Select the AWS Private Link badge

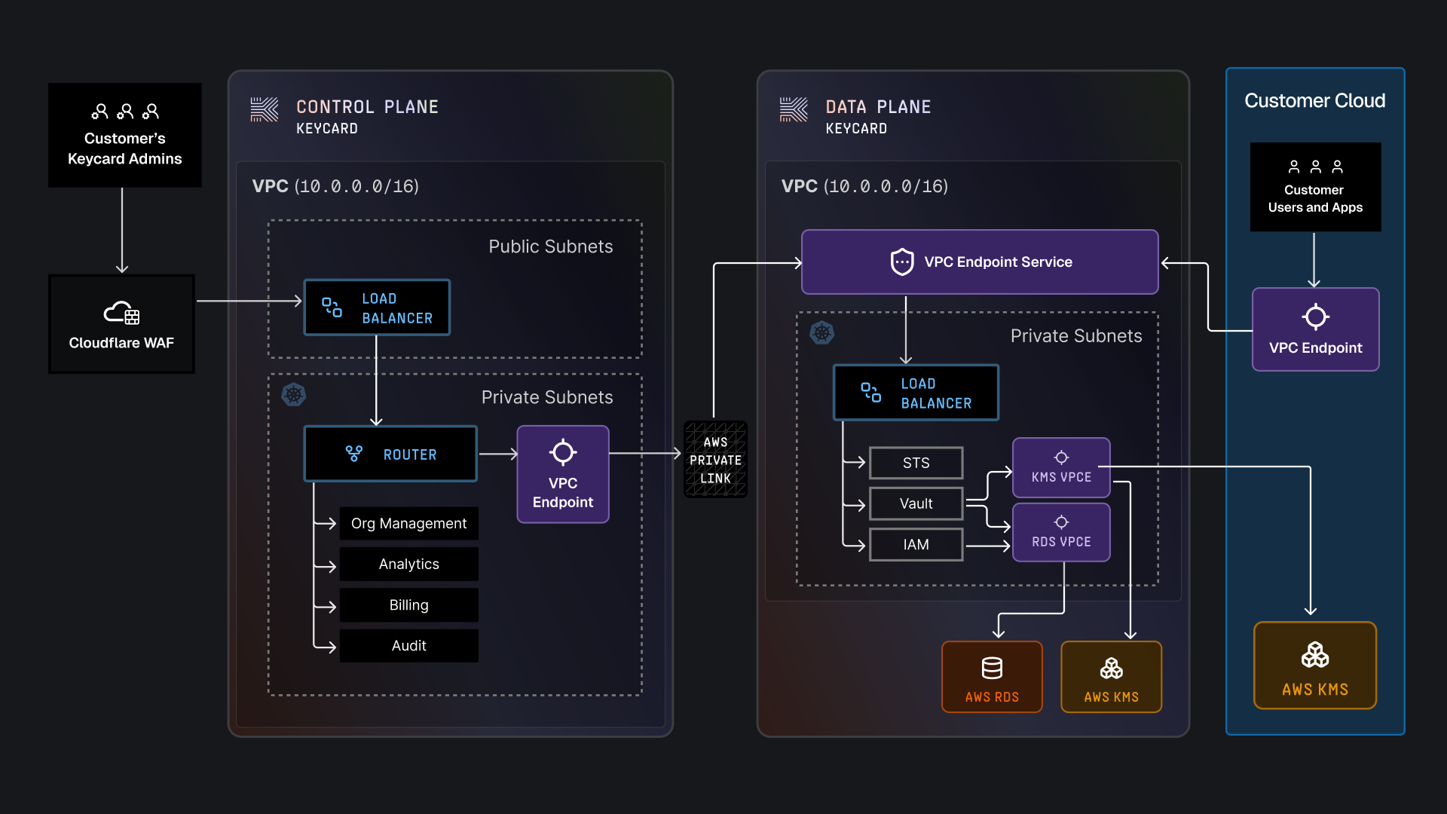pos(714,459)
